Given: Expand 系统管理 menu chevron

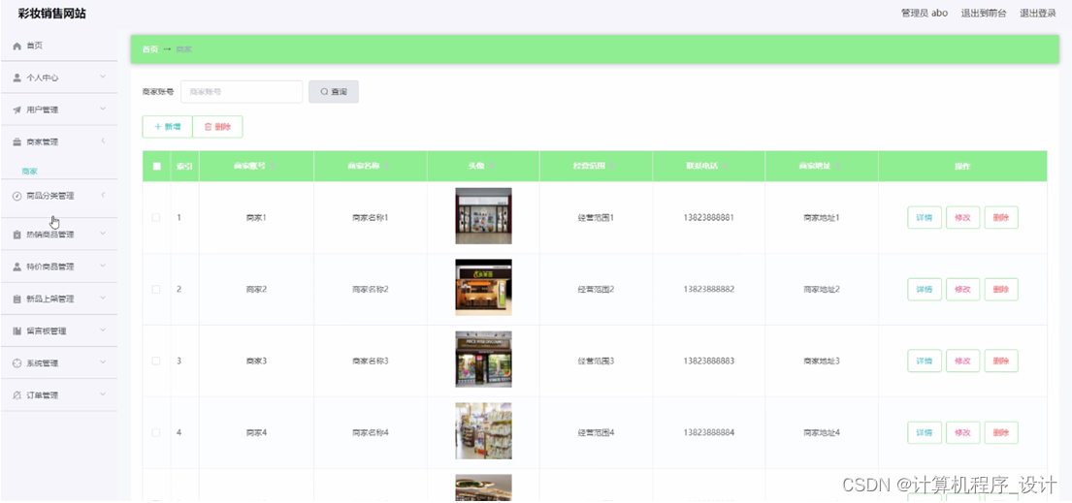Looking at the screenshot, I should tap(103, 362).
